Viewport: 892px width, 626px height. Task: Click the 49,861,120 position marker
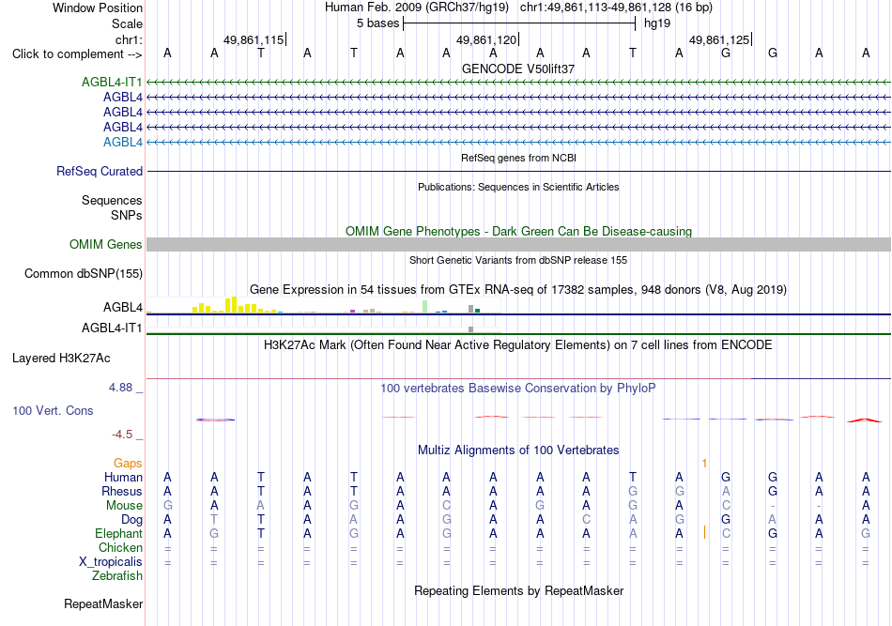click(x=486, y=39)
